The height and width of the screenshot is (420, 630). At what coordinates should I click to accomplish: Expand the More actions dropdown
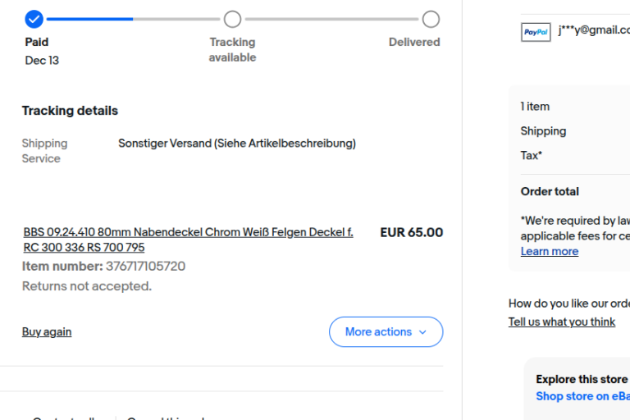pyautogui.click(x=386, y=332)
